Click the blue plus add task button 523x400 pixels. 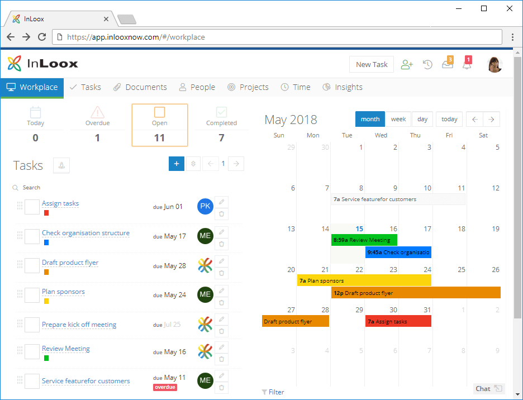click(x=177, y=164)
